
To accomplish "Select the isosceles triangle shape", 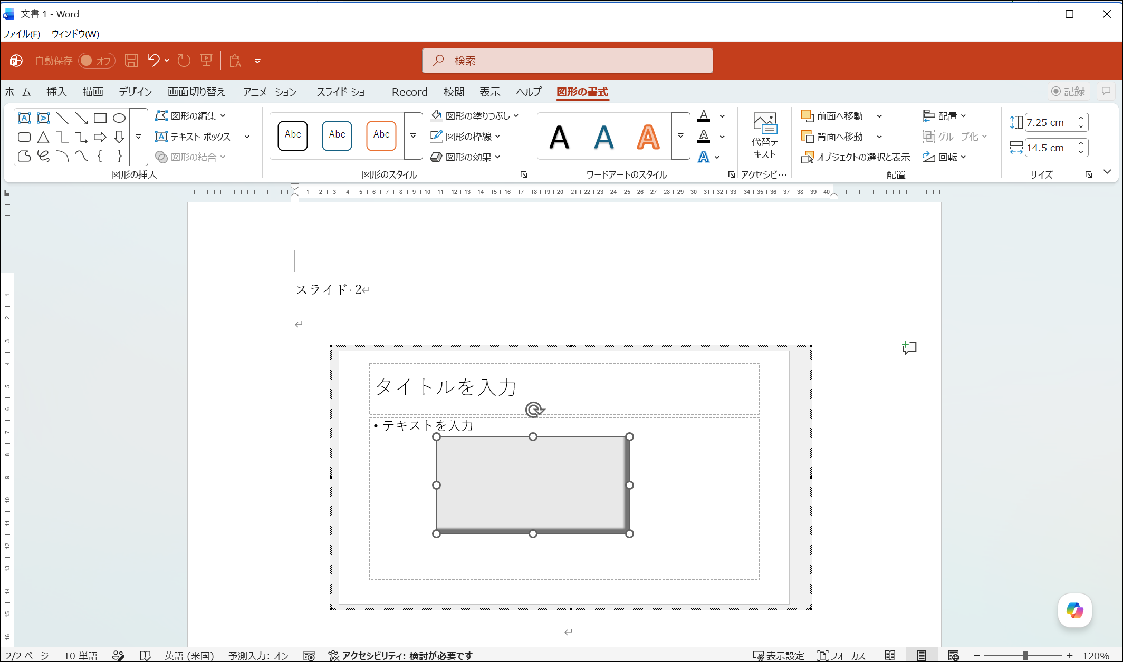I will coord(43,137).
